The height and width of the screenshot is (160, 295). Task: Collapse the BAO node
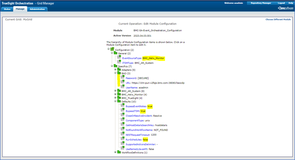coord(115,73)
